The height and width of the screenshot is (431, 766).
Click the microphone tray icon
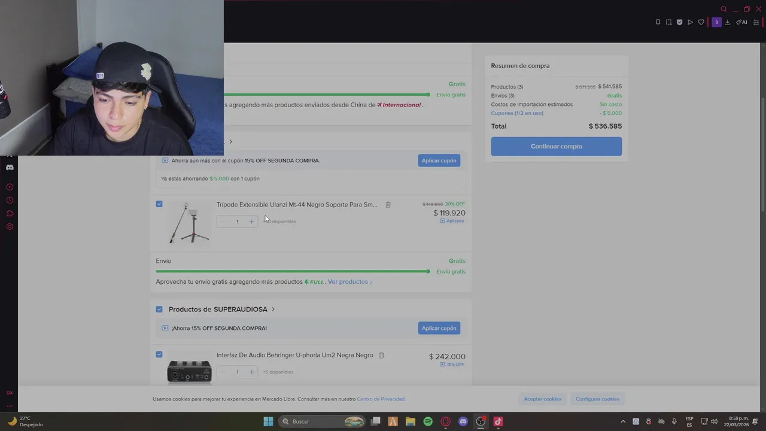pyautogui.click(x=674, y=421)
